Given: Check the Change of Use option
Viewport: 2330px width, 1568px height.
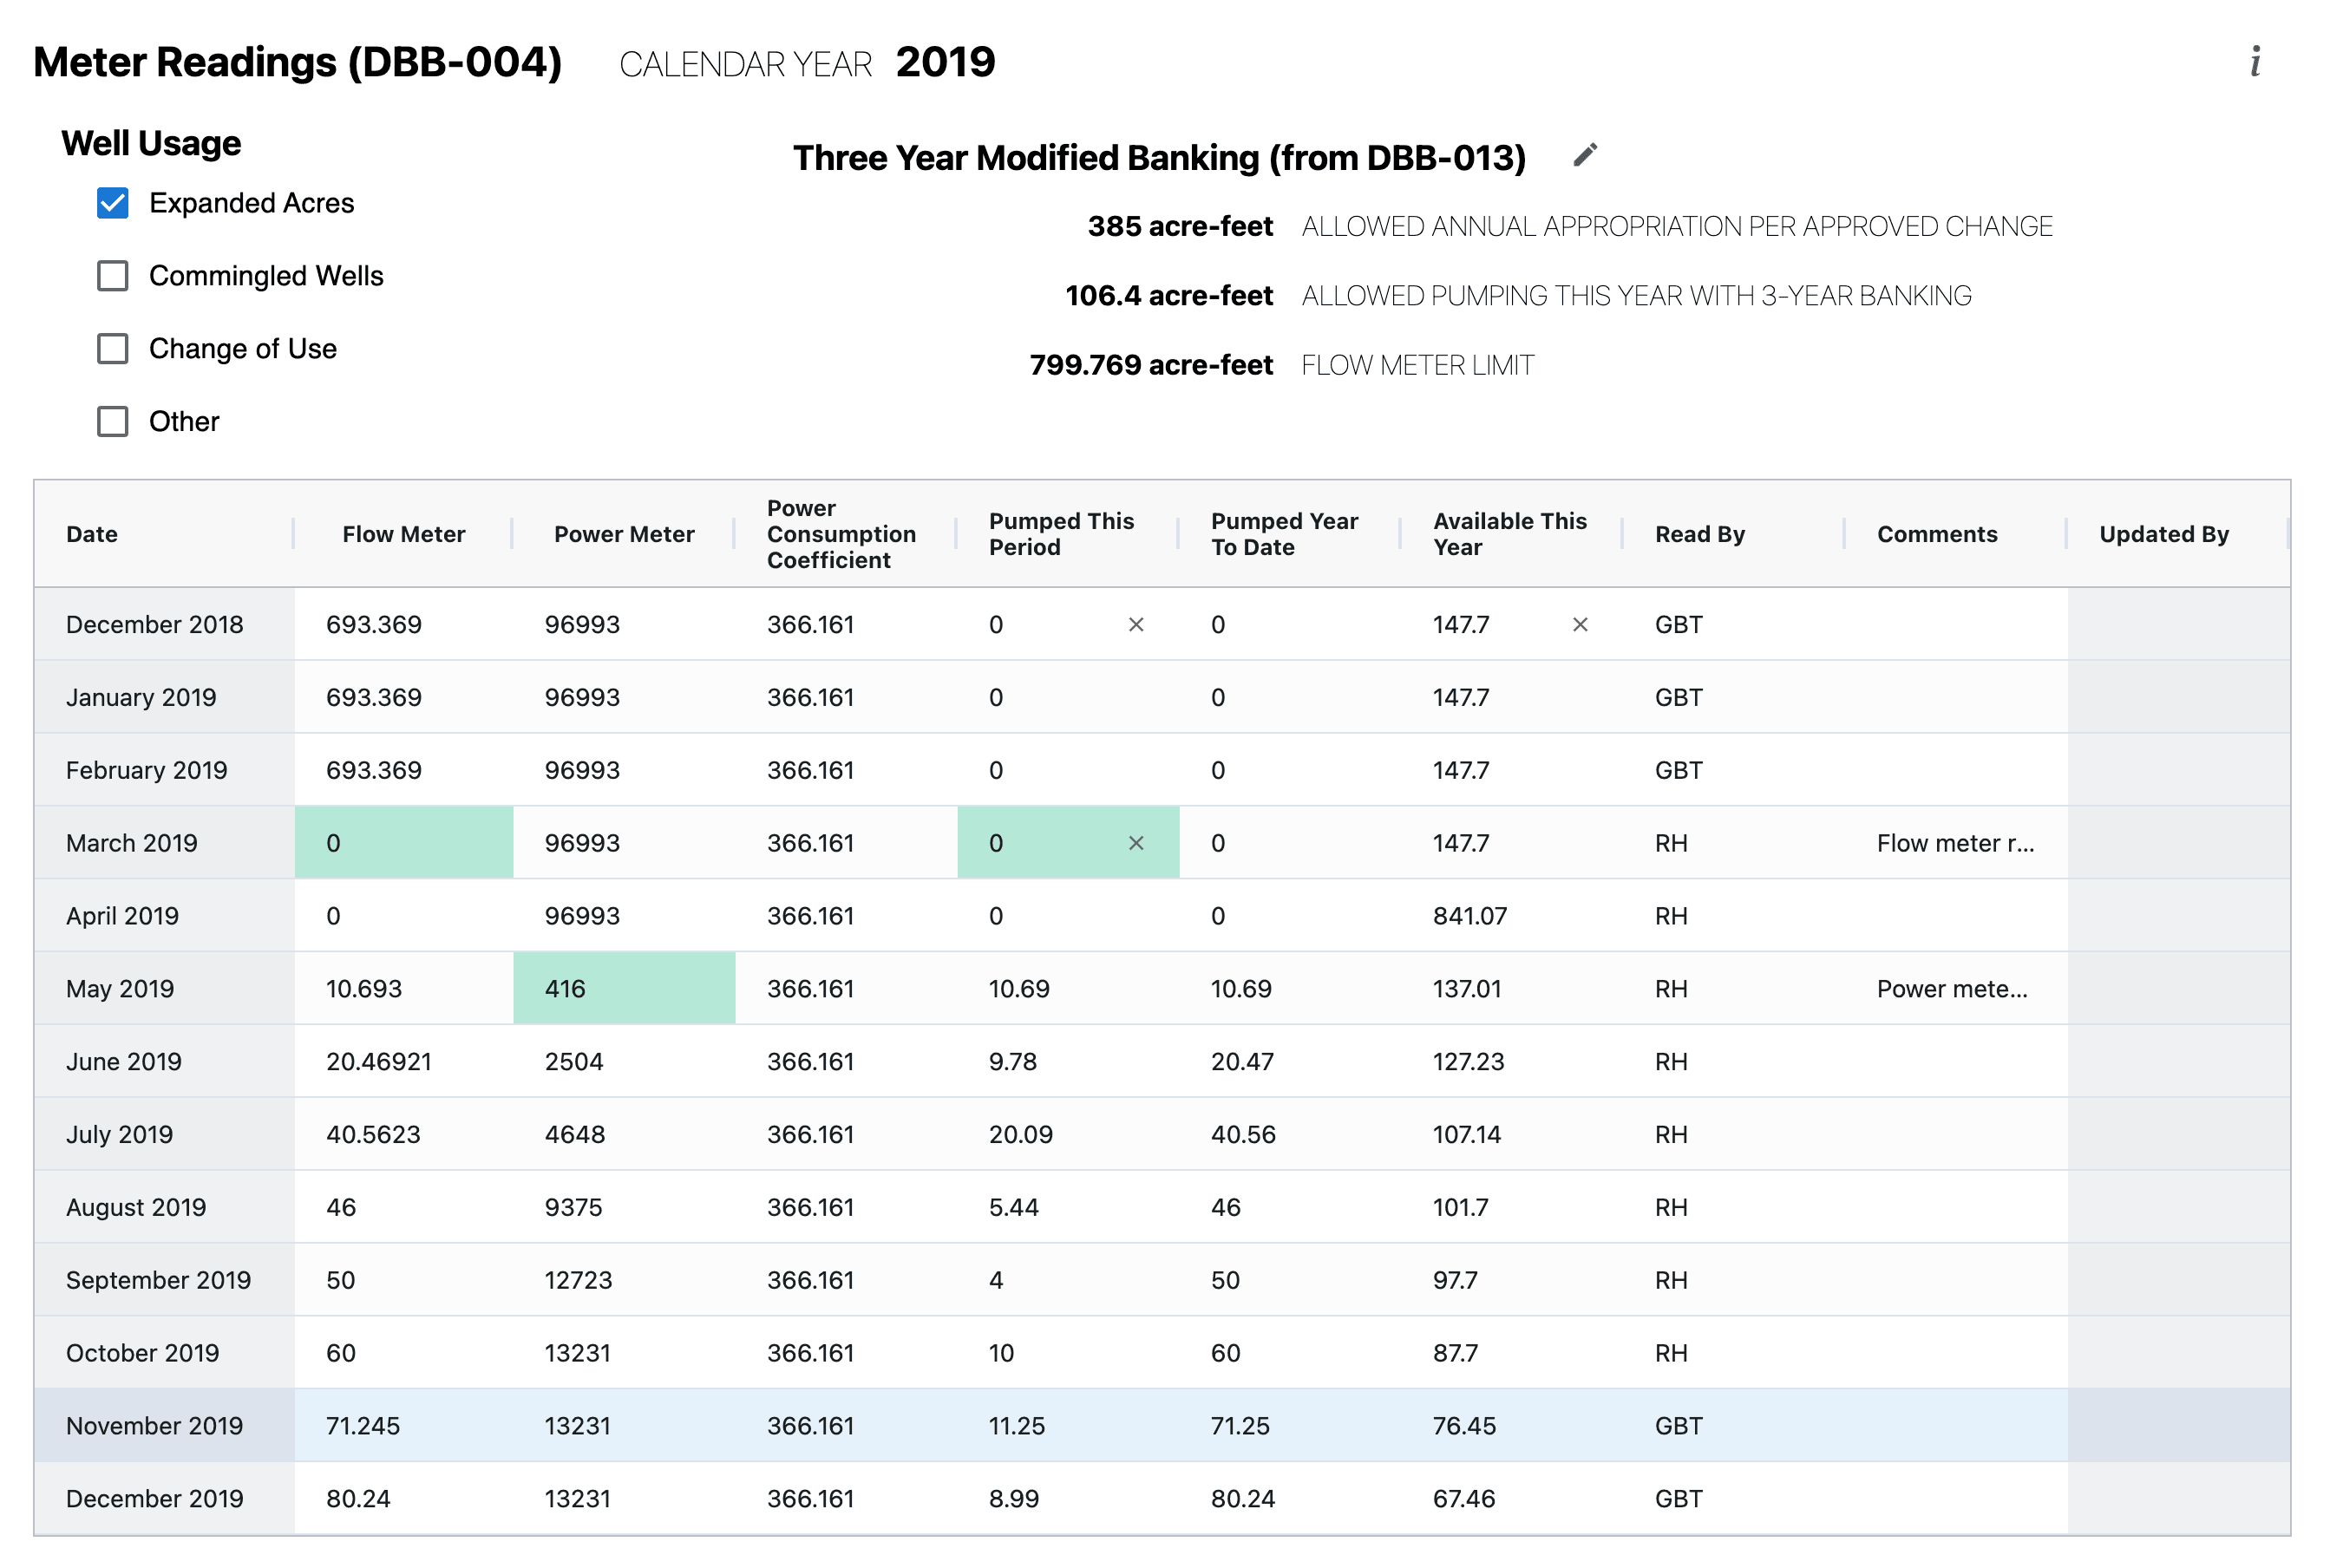Looking at the screenshot, I should (x=113, y=349).
